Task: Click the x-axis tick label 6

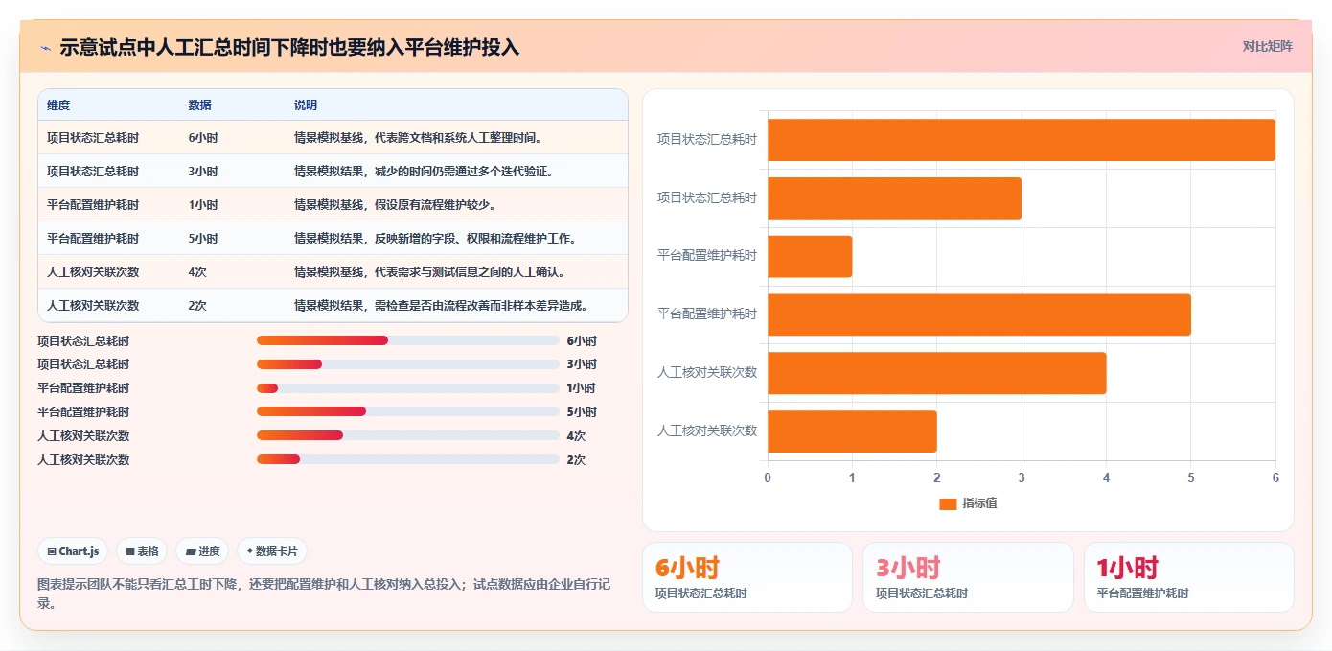Action: point(1275,477)
